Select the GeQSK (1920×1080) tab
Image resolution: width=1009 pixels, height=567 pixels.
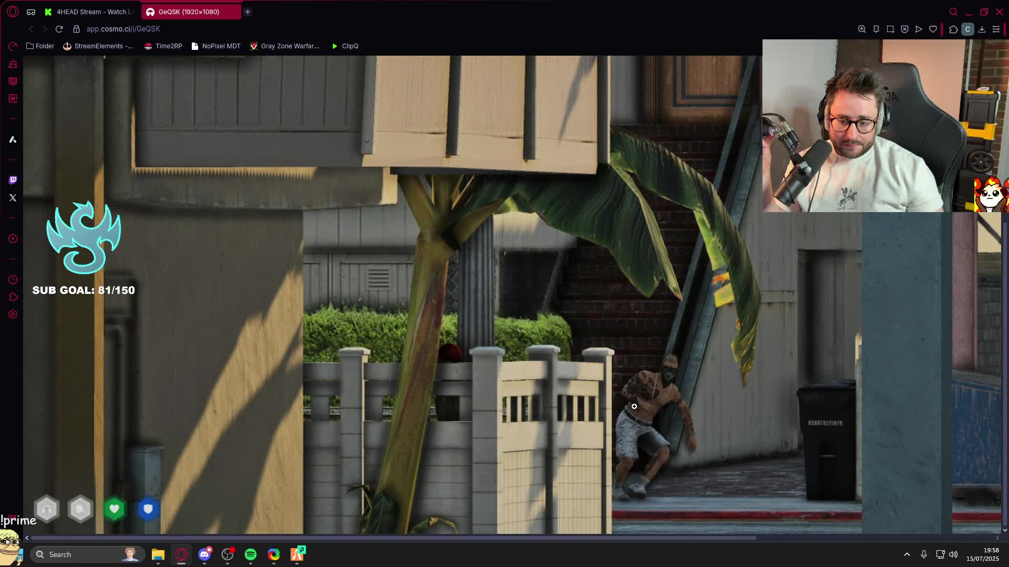tap(190, 12)
